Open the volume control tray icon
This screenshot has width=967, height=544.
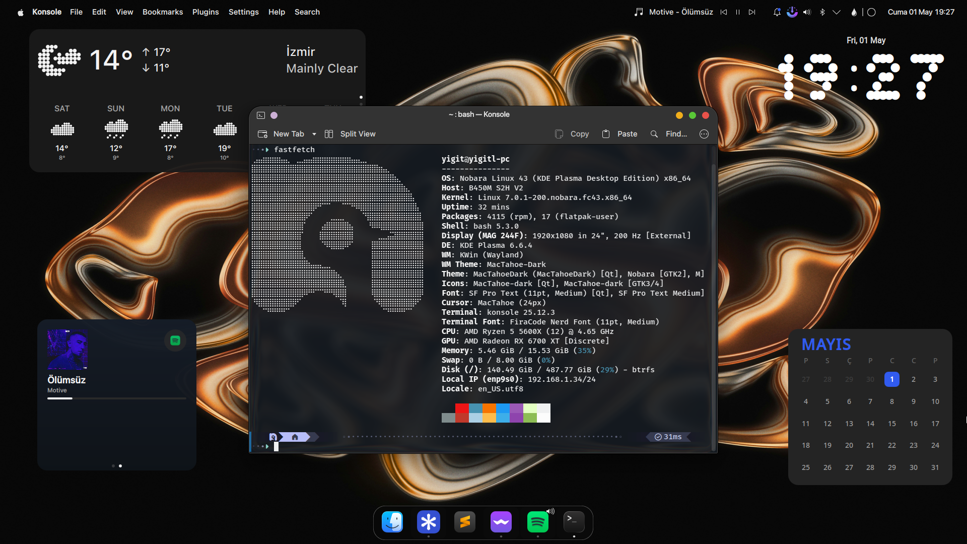tap(807, 12)
